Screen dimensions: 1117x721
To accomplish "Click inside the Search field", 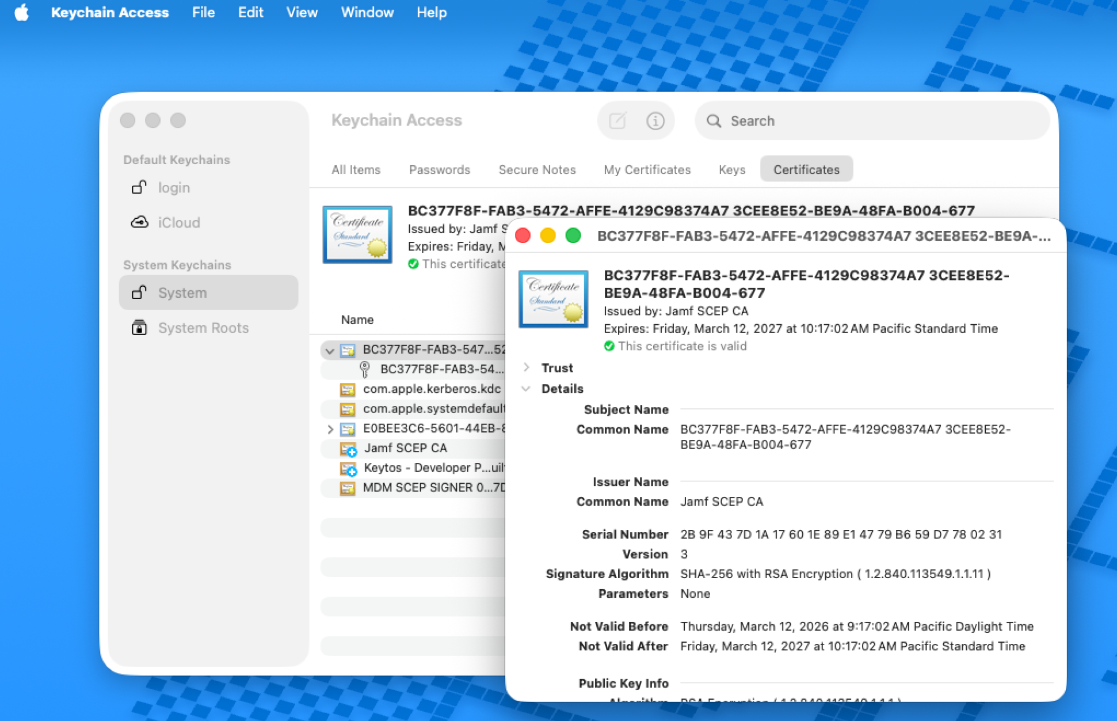I will pyautogui.click(x=834, y=121).
